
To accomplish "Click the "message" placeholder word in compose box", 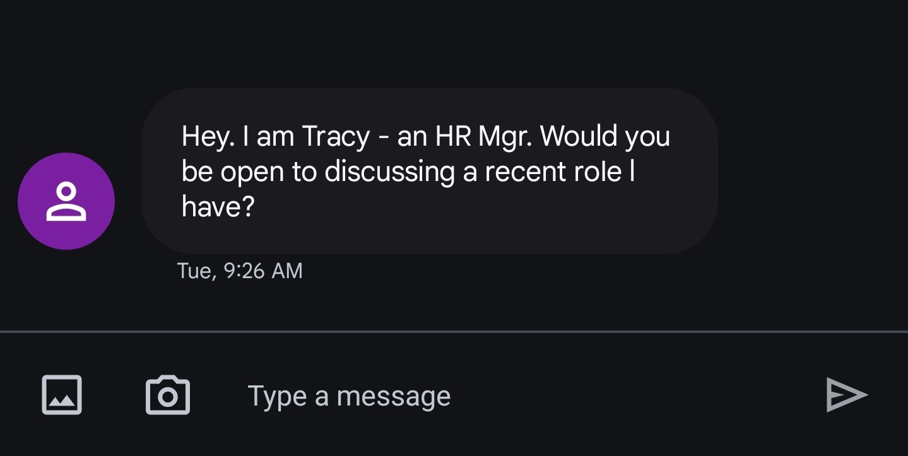I will 394,397.
